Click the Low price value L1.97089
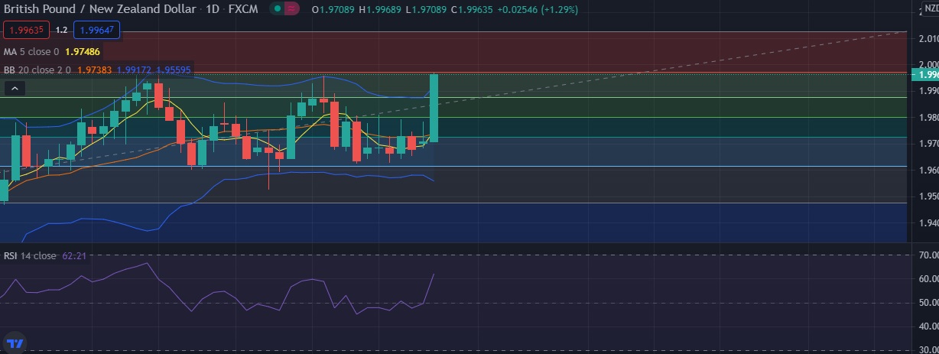939x354 pixels. [427, 9]
